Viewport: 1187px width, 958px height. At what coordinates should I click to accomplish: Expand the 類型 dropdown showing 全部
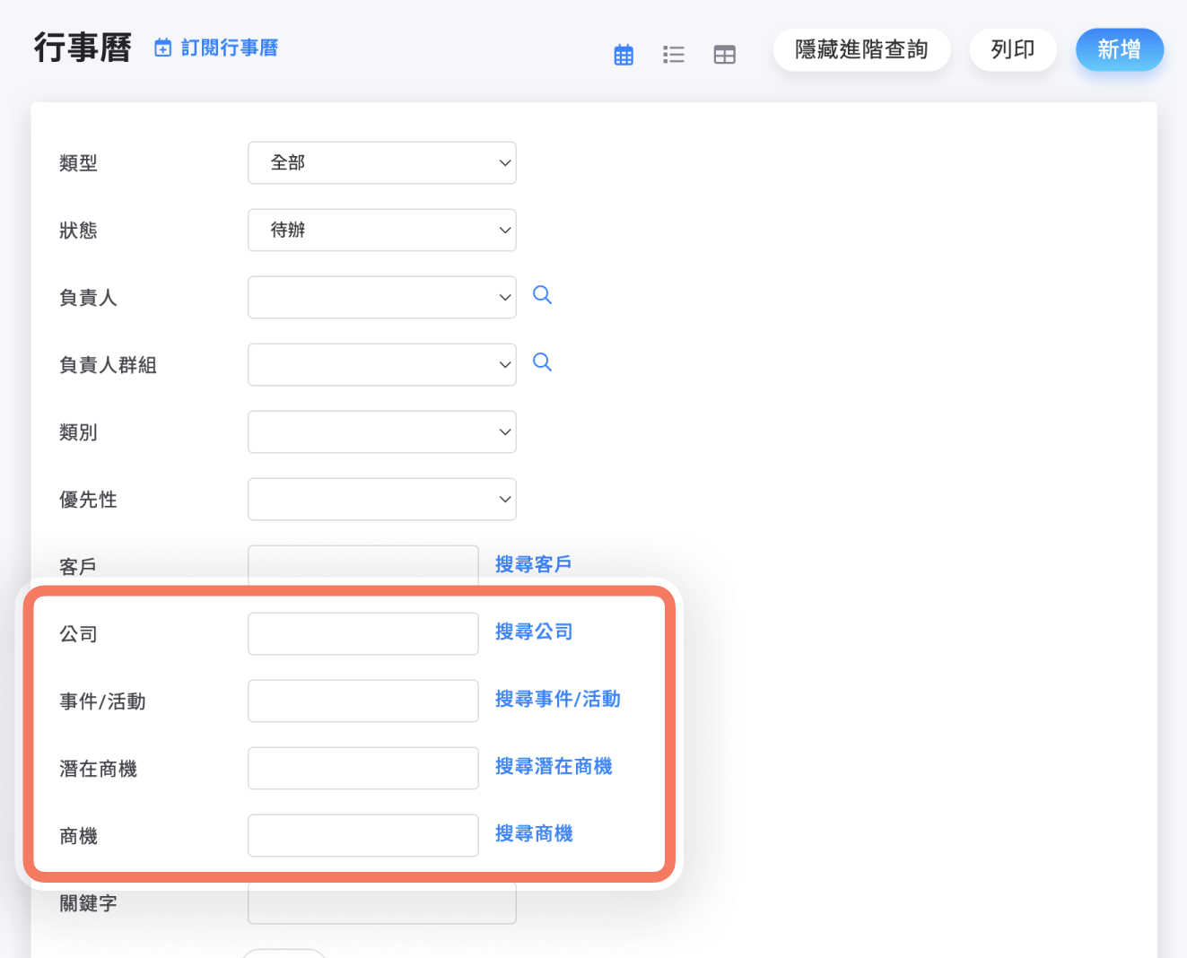tap(381, 162)
